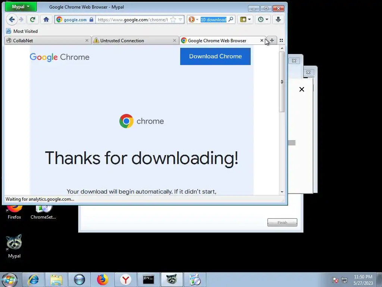Image resolution: width=382 pixels, height=287 pixels.
Task: Go back with the back arrow button
Action: [12, 19]
